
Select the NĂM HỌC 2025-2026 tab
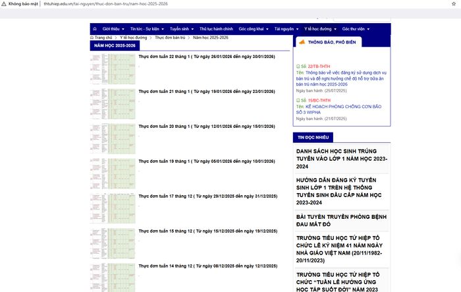[x=115, y=45]
